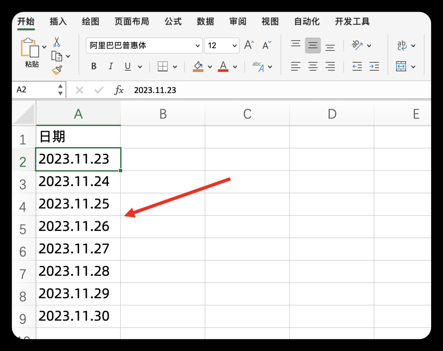Click the formula bar showing 2023.11.23
This screenshot has height=351, width=443.
coord(280,90)
